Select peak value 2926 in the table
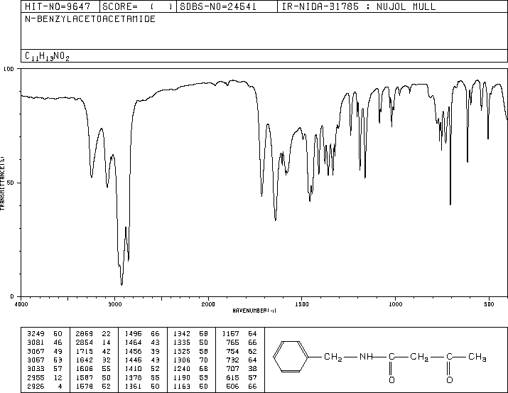508x393 pixels. click(36, 387)
